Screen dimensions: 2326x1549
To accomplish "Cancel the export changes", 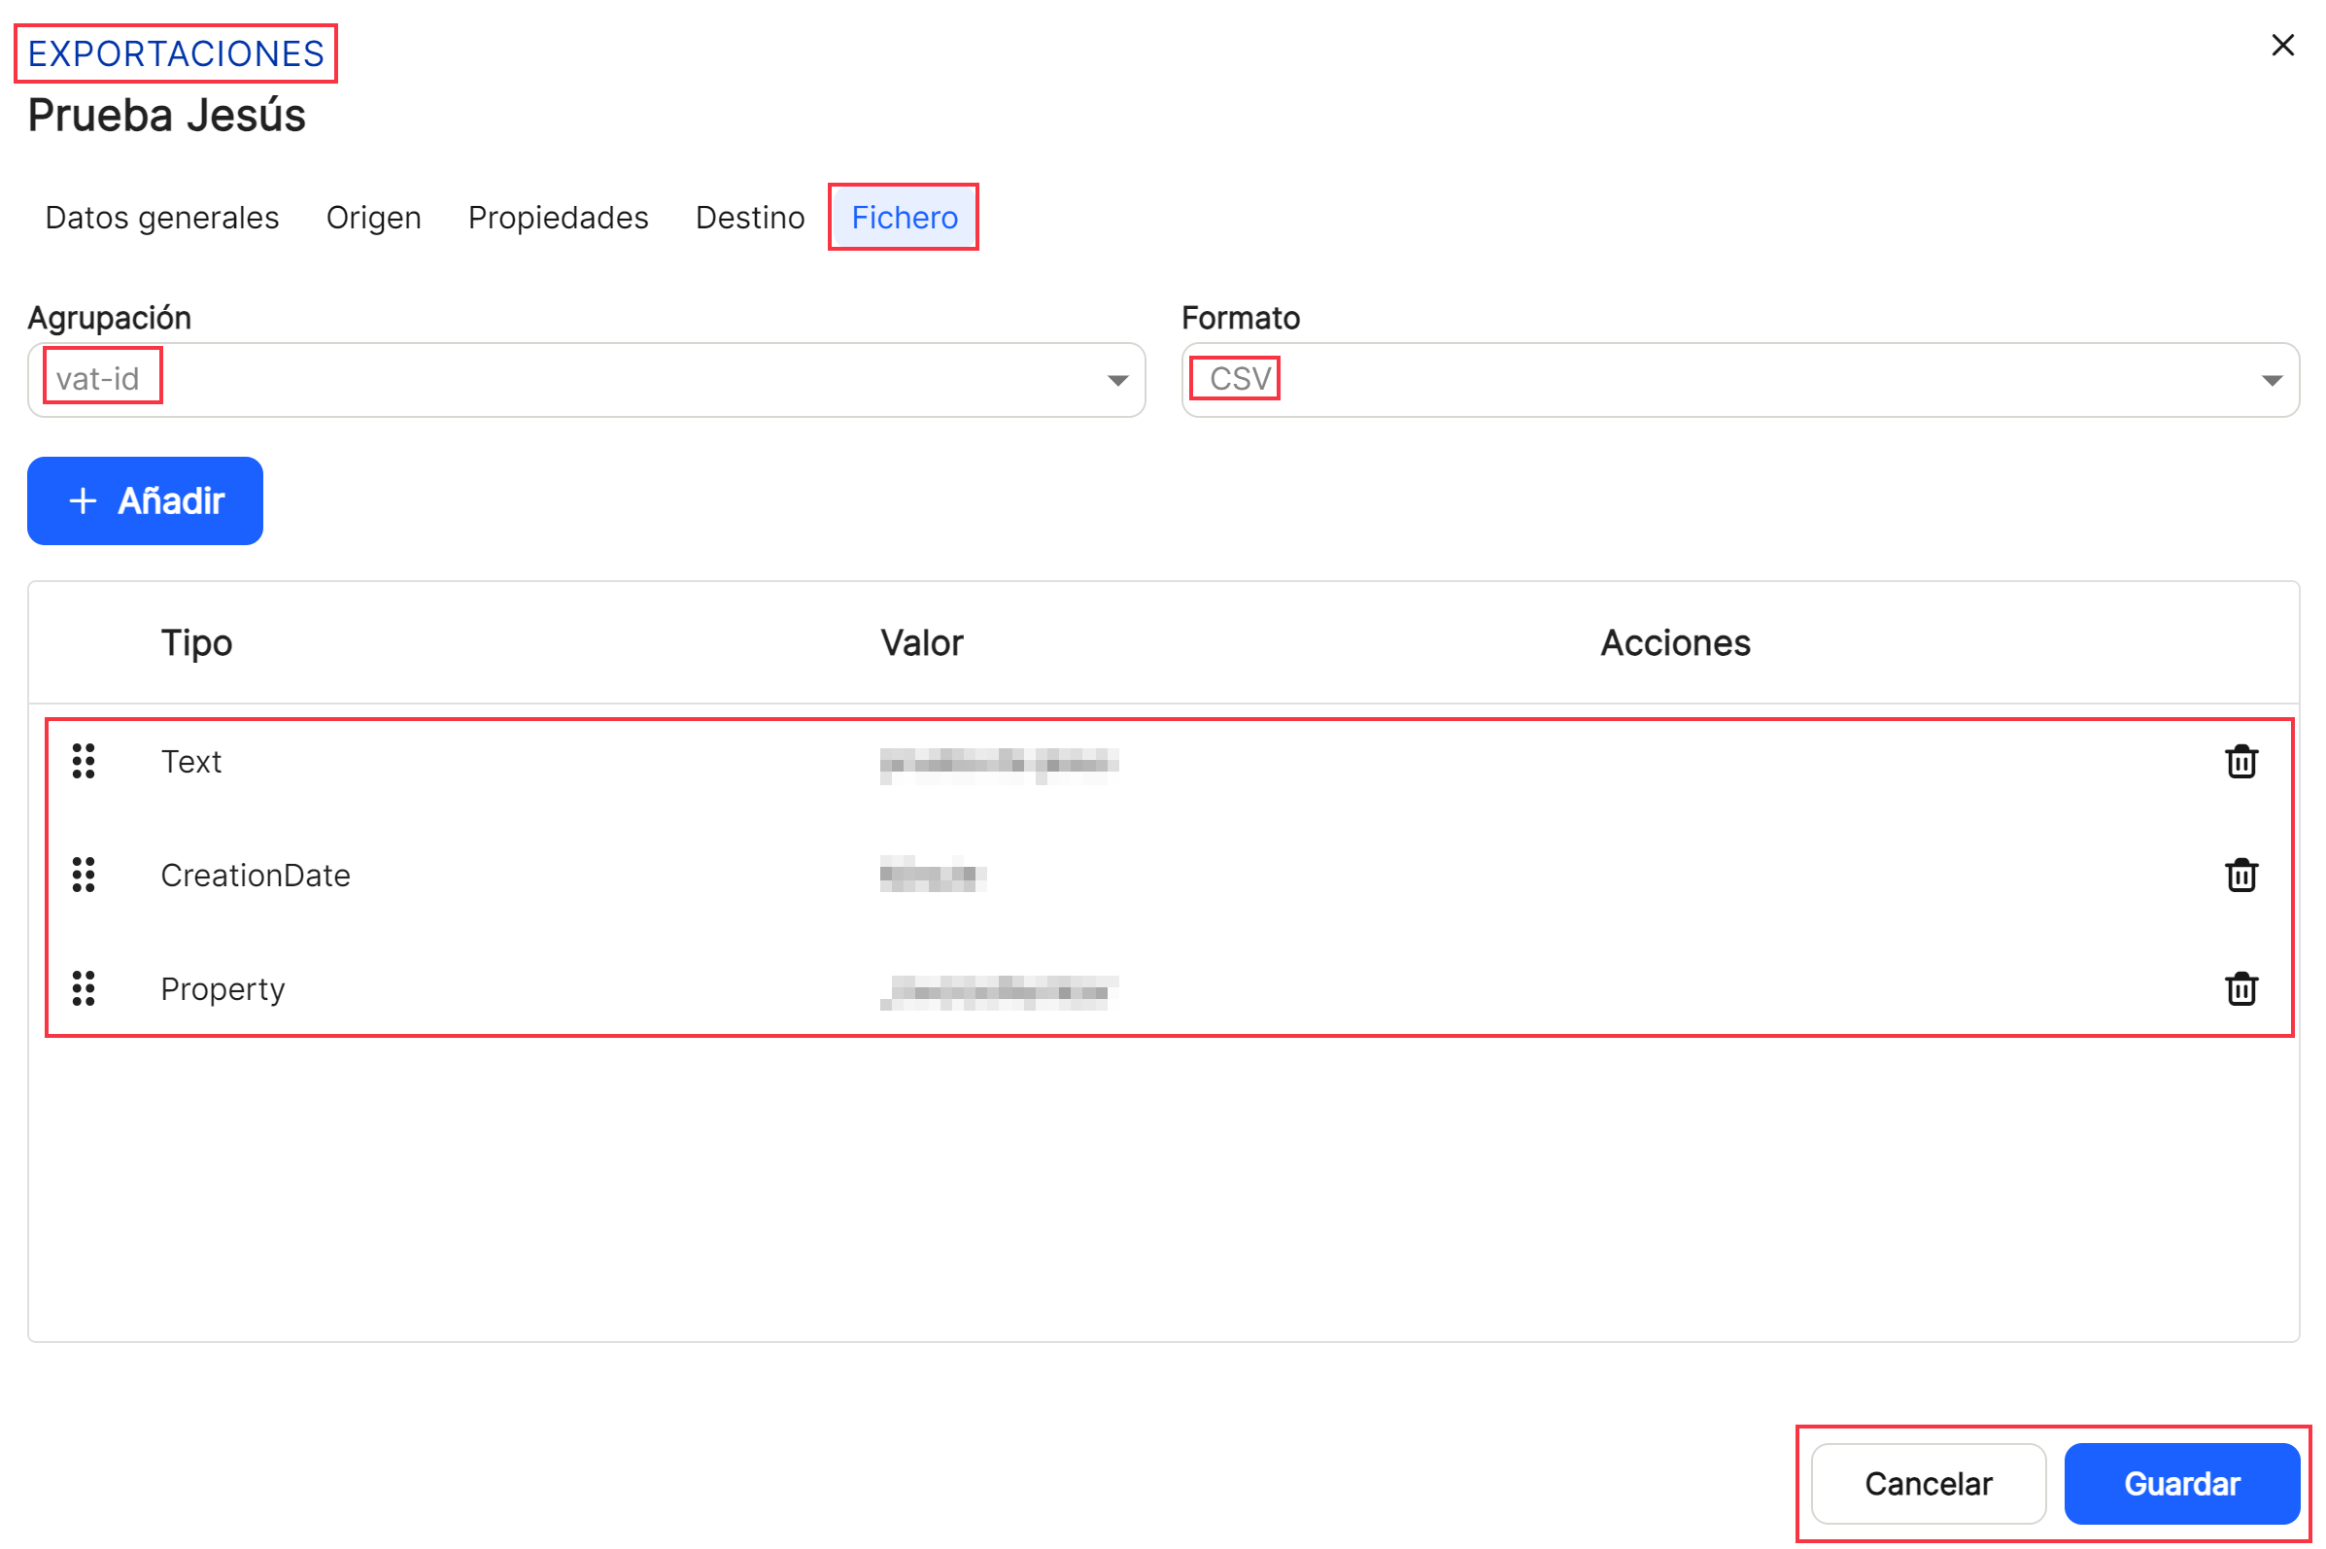I will point(1927,1484).
